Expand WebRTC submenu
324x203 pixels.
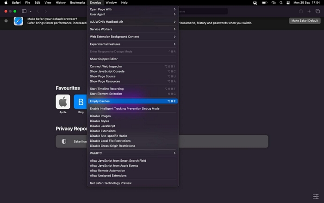pos(133,153)
